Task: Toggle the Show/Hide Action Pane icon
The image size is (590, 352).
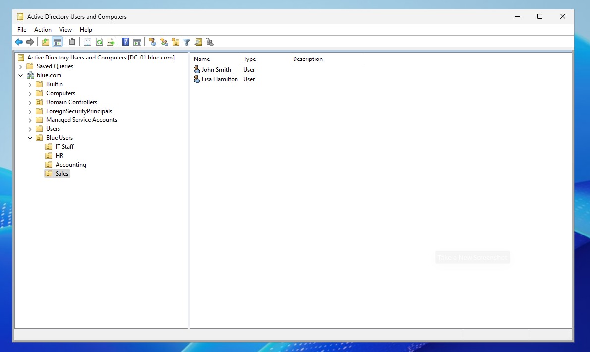Action: click(x=137, y=42)
